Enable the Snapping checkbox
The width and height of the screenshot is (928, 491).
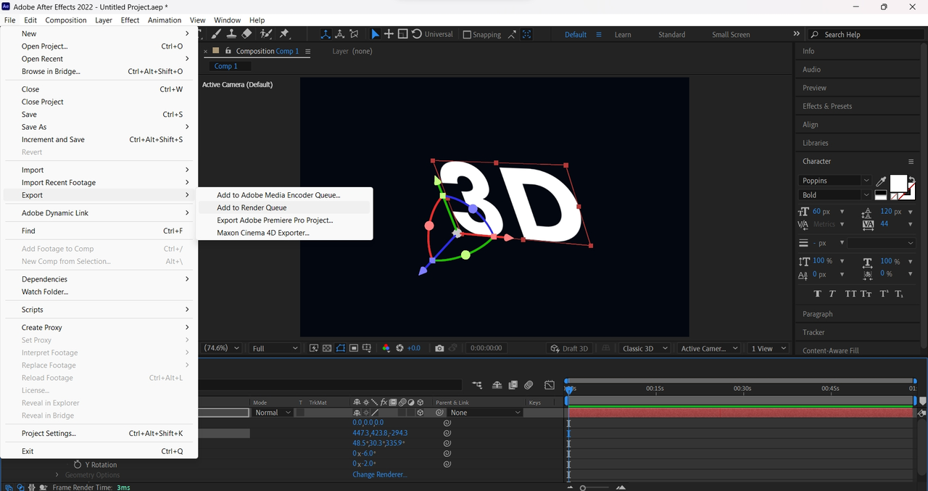tap(467, 34)
